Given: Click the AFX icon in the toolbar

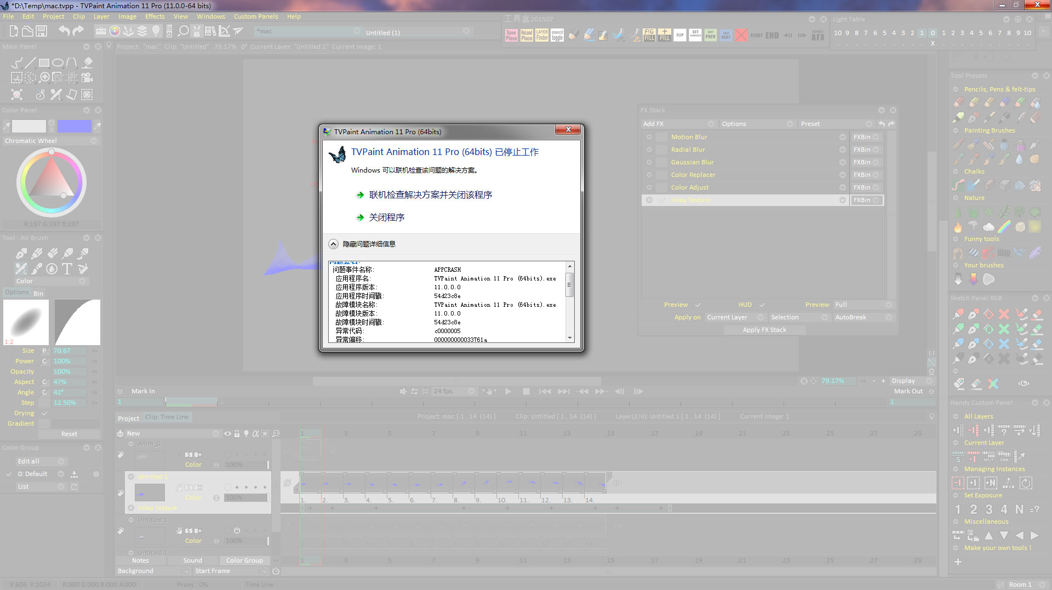Looking at the screenshot, I should tap(817, 36).
